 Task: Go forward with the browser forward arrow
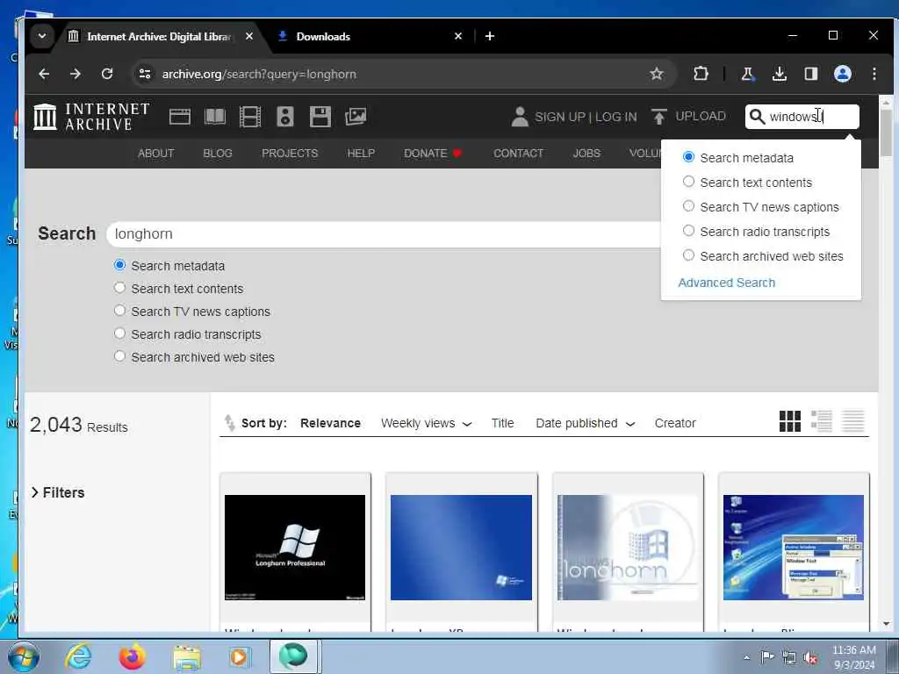76,74
